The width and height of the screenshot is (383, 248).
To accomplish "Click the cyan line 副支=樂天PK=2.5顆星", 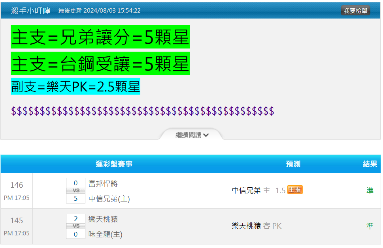I will tap(75, 86).
